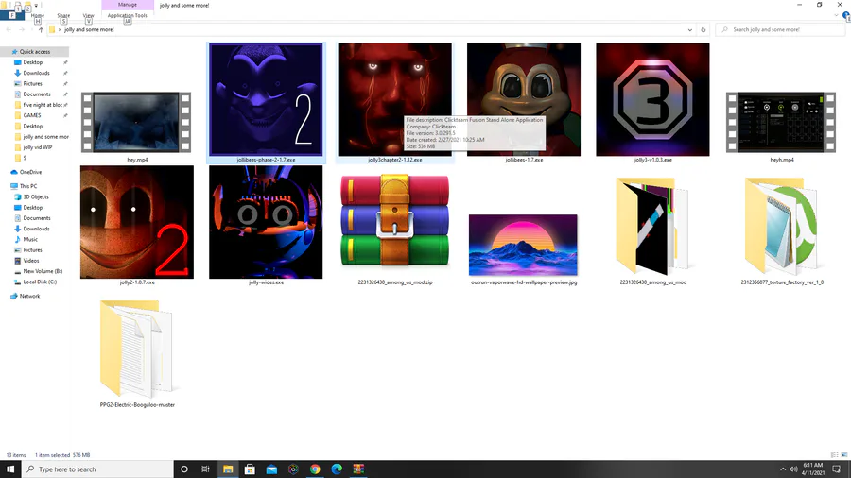Select jollibees-phase-2-1.7.exe icon
The image size is (851, 478).
(x=266, y=100)
